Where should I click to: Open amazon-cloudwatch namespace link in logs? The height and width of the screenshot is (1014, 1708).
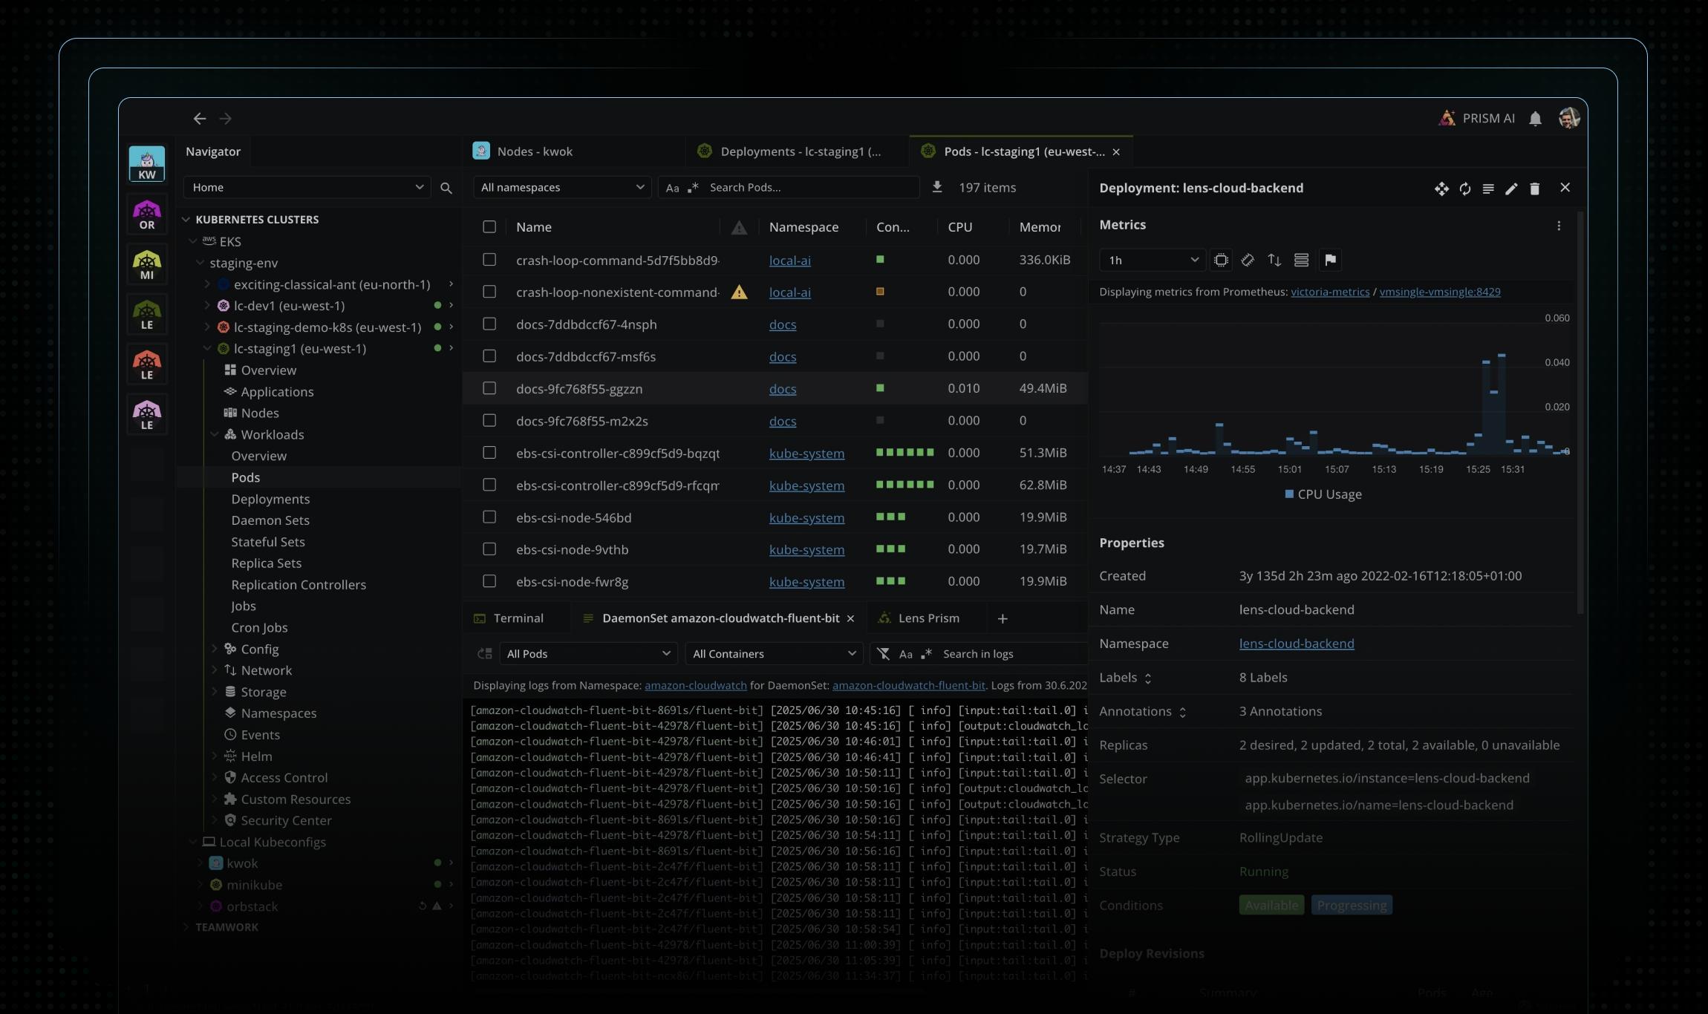click(x=696, y=686)
